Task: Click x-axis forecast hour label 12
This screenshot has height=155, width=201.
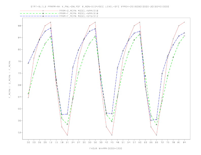Action: click(51, 142)
